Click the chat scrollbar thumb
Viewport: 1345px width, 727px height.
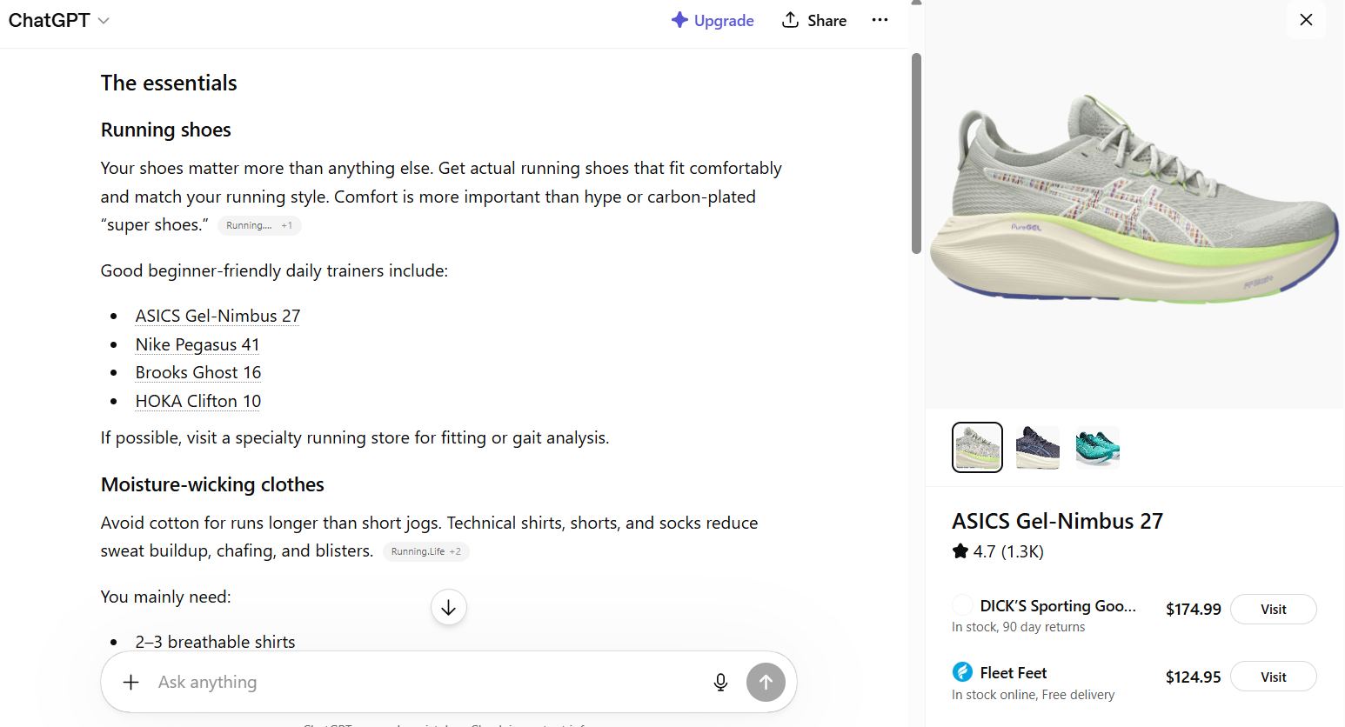[916, 154]
